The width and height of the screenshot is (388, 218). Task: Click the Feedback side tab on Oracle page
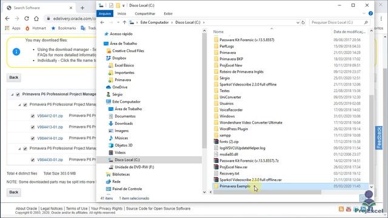(x=379, y=138)
